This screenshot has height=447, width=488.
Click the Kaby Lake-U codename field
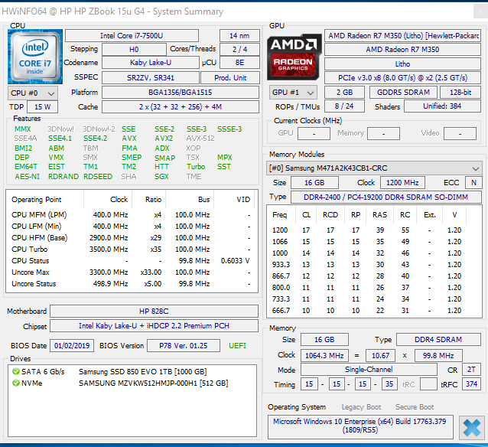pyautogui.click(x=151, y=63)
